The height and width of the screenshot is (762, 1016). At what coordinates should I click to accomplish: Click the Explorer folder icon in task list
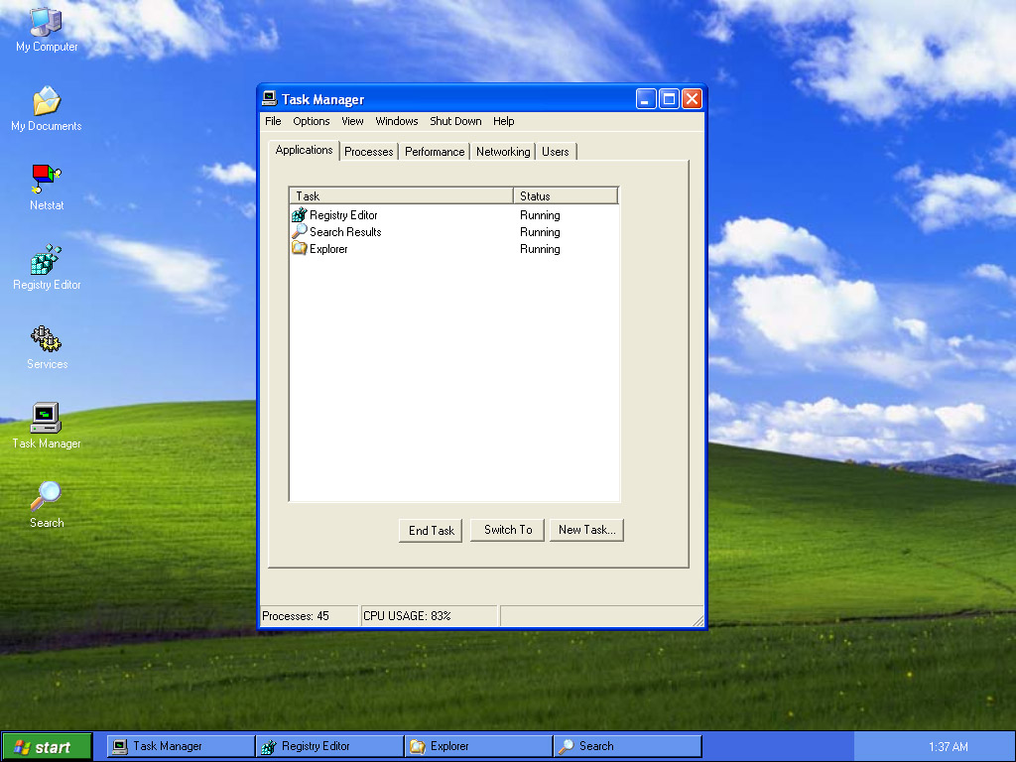(x=299, y=249)
